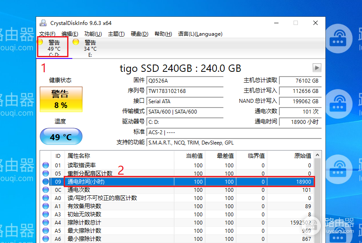Click the 当前值 column header
Viewport: 362px width, 243px height.
[x=189, y=156]
